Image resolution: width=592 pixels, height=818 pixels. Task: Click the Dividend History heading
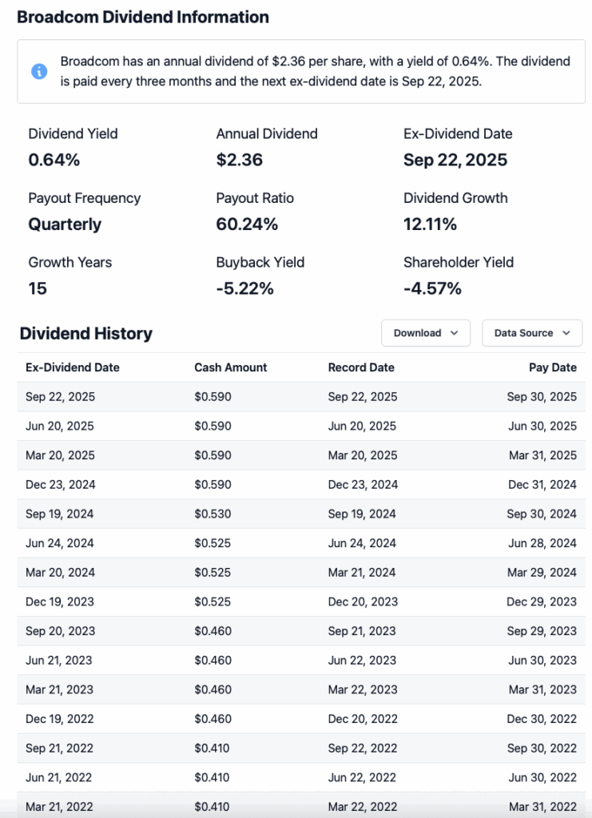[x=86, y=334]
